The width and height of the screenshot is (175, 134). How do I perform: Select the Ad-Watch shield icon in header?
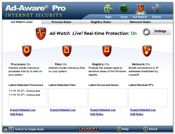tap(140, 9)
